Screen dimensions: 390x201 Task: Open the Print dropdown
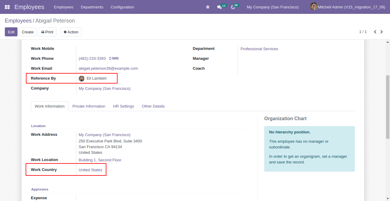coord(47,32)
